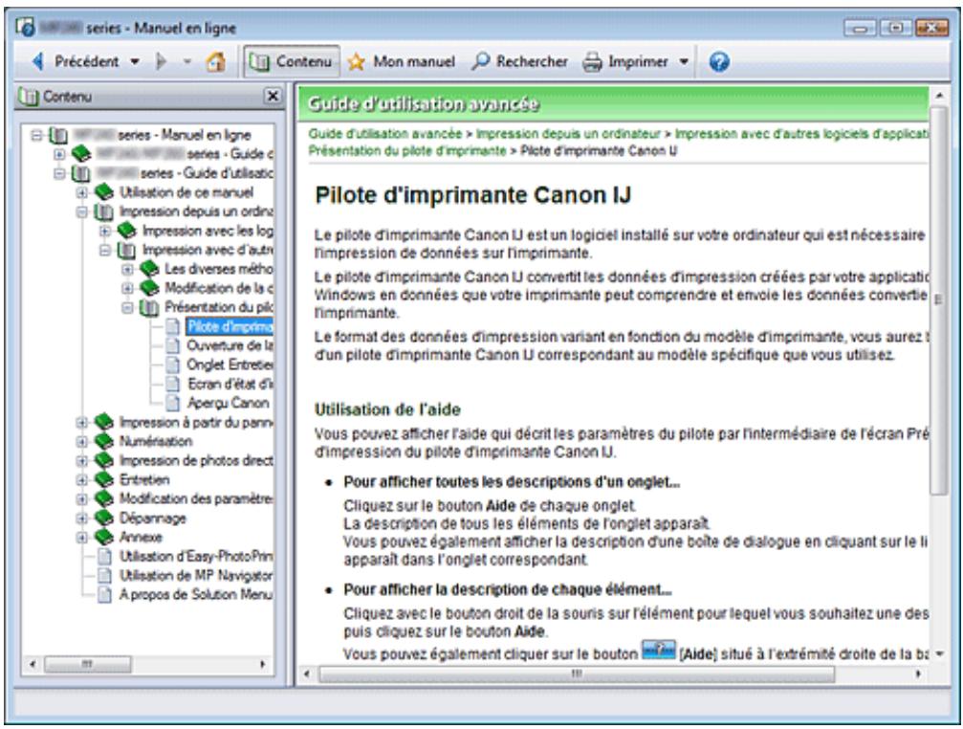Go to the home page icon
963x729 pixels.
point(215,61)
